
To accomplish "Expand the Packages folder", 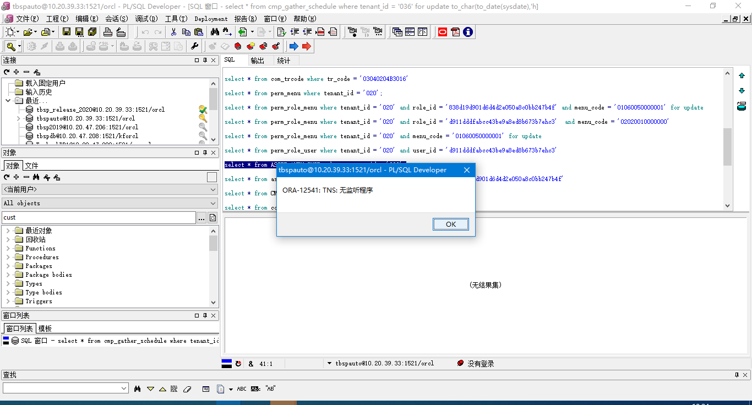I will pyautogui.click(x=8, y=266).
